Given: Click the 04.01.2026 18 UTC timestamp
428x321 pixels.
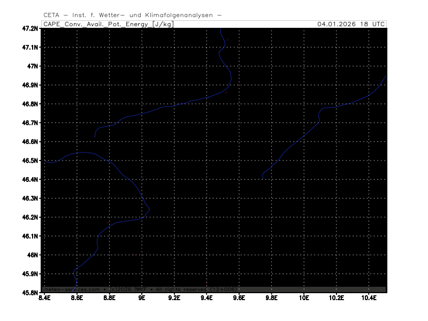Looking at the screenshot, I should (x=350, y=24).
